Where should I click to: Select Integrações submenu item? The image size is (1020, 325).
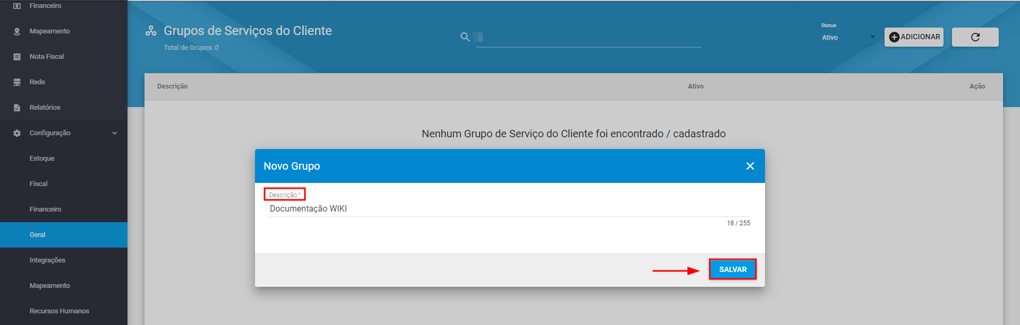click(x=64, y=260)
